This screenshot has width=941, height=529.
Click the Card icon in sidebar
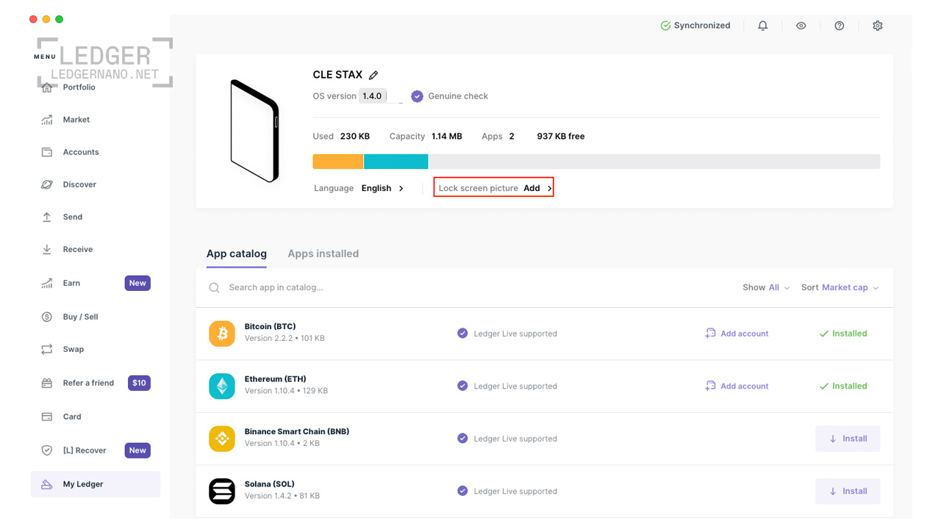coord(47,417)
